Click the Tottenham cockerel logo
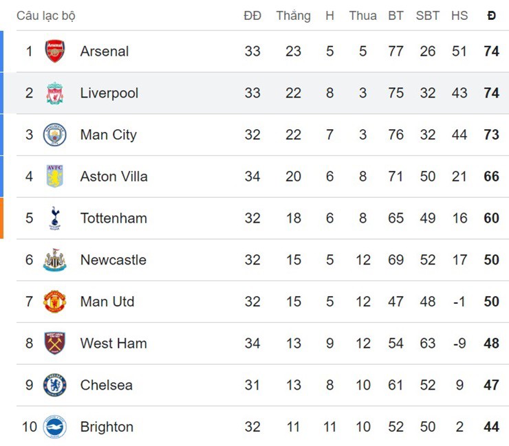 click(55, 219)
